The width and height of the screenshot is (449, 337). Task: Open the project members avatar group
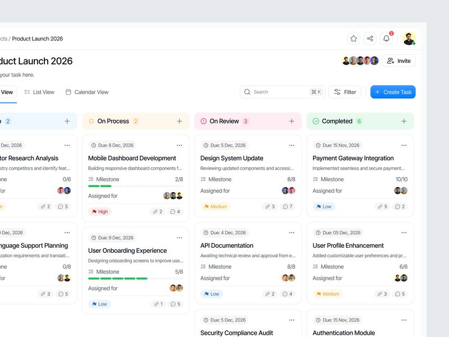tap(360, 61)
